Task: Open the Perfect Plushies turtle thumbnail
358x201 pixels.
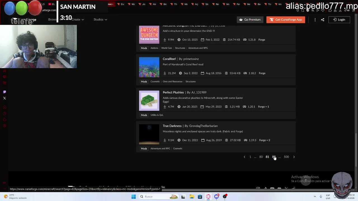Action: pos(149,101)
